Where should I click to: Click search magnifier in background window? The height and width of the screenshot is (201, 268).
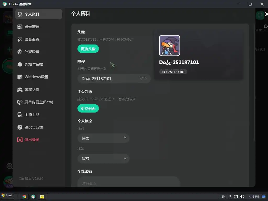tap(9, 166)
